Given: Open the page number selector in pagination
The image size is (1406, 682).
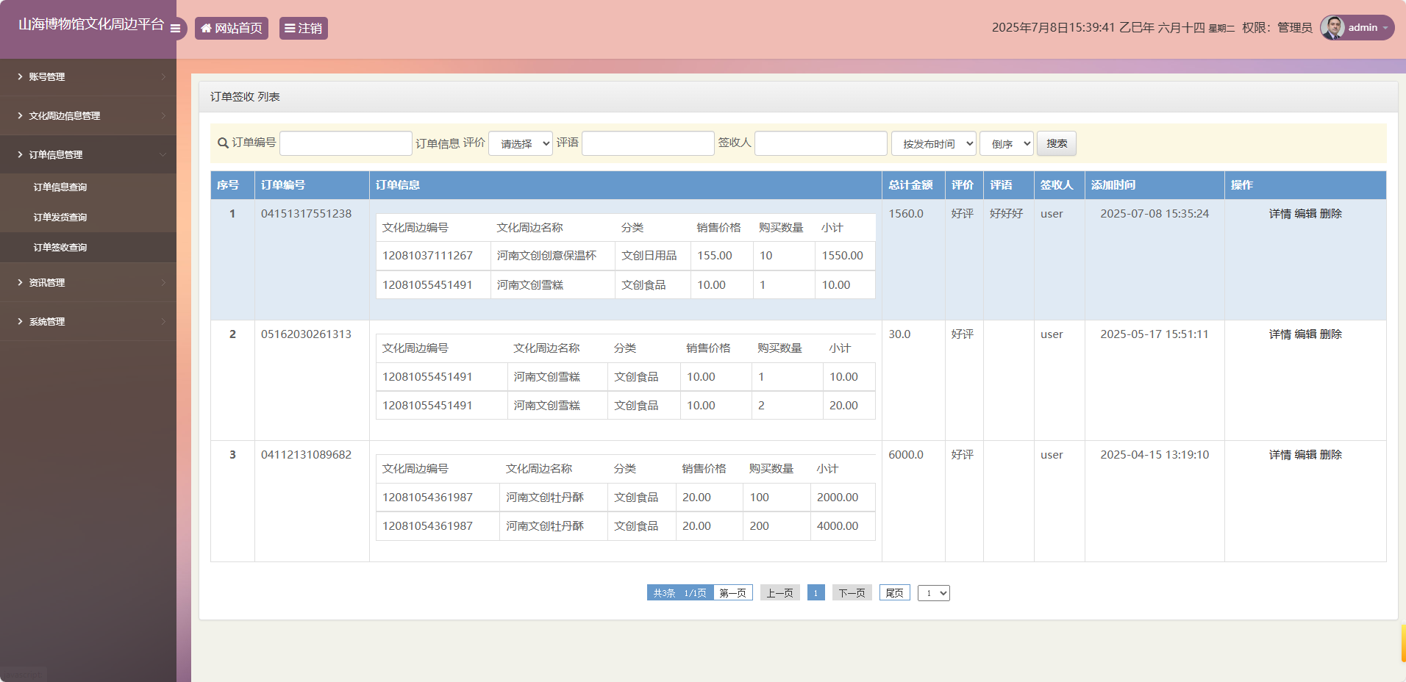Looking at the screenshot, I should pos(933,592).
